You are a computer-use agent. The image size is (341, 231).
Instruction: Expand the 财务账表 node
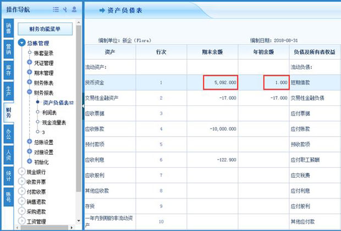tap(30, 82)
